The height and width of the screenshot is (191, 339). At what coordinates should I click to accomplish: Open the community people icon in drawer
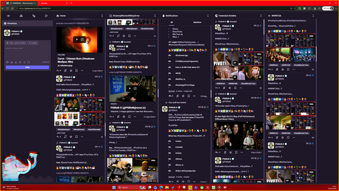pos(21,16)
